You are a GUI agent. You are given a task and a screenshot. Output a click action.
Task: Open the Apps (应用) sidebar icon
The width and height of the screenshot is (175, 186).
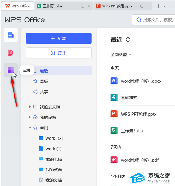(x=11, y=70)
